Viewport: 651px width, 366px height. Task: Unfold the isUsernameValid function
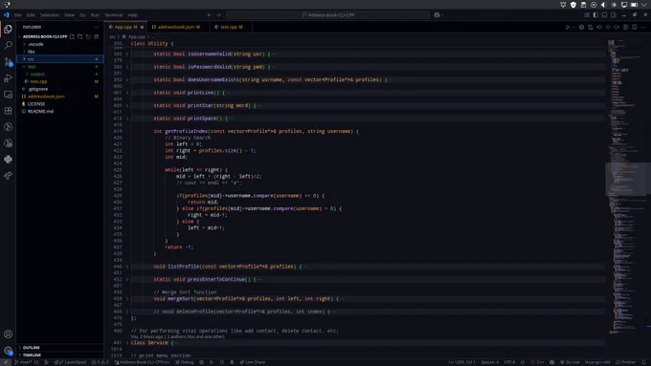coord(127,54)
